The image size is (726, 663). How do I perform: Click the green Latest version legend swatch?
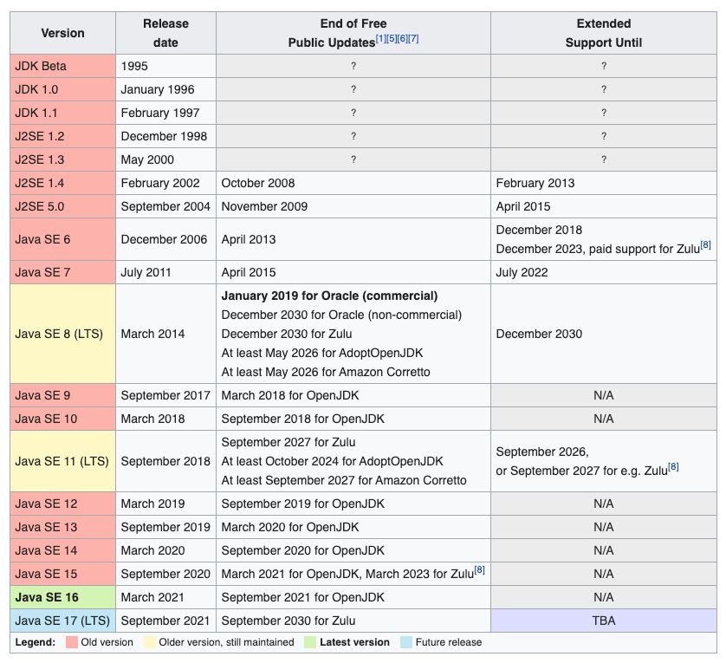pyautogui.click(x=310, y=642)
